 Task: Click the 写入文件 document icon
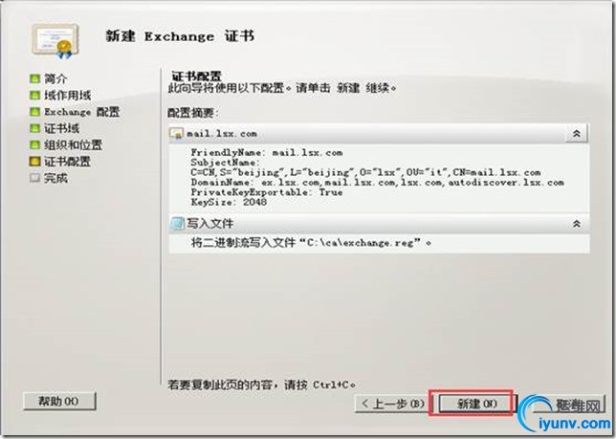pos(178,224)
